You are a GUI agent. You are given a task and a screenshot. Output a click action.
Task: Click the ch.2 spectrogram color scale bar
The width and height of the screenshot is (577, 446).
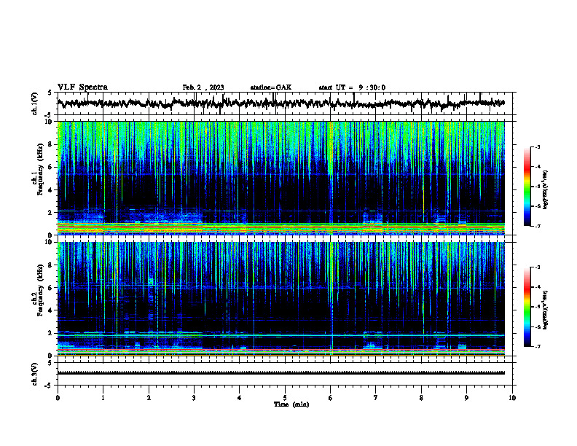(527, 307)
